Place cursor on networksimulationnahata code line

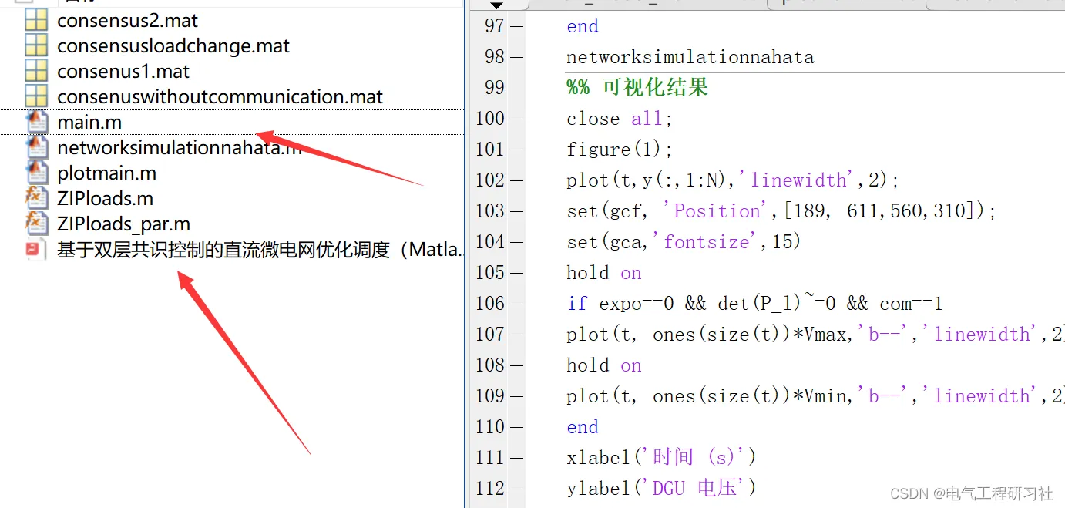point(690,57)
